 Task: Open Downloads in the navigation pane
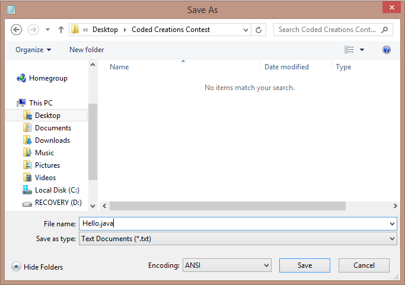pyautogui.click(x=52, y=140)
